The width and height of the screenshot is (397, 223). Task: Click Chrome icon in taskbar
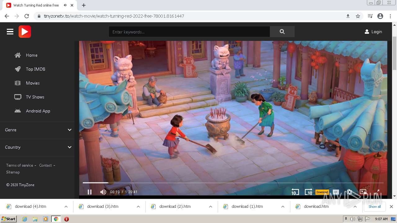point(56,219)
